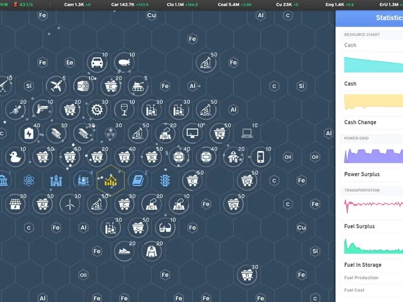Select the Coal 5.4M resource entry
Image resolution: width=403 pixels, height=302 pixels.
coord(235,4)
